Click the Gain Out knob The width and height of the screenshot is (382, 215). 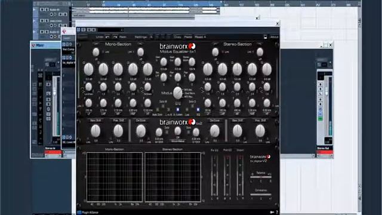(178, 62)
